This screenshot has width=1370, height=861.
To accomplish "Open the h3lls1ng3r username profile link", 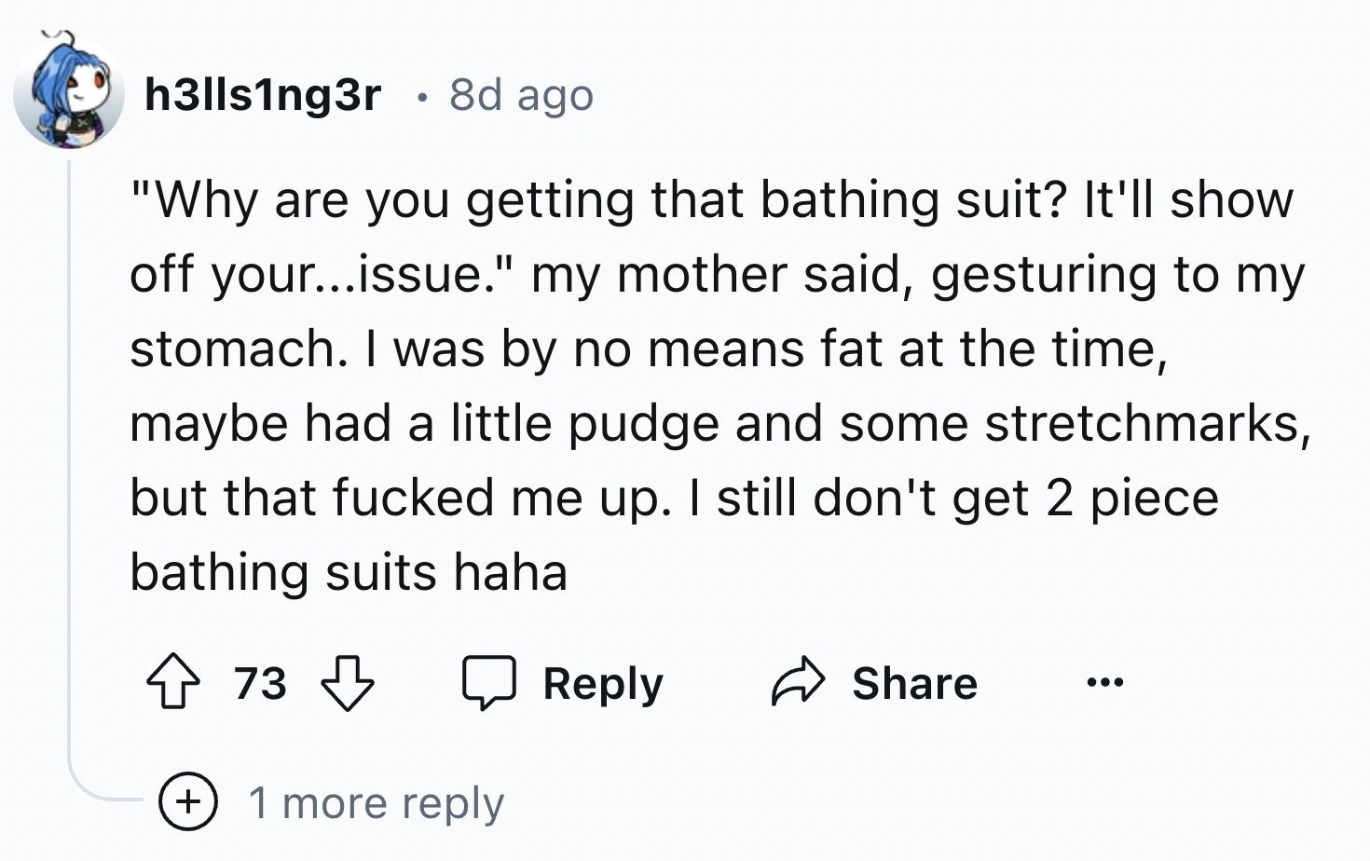I will 263,94.
